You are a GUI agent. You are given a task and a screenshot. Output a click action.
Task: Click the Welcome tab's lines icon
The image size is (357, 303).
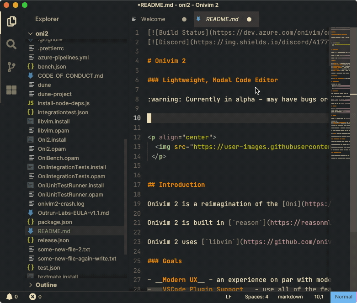pos(134,19)
